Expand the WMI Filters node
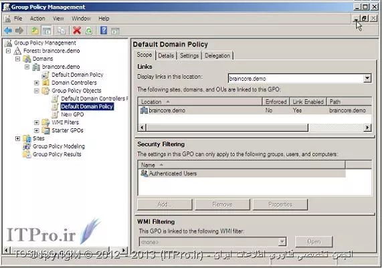382x268 pixels. (37, 122)
